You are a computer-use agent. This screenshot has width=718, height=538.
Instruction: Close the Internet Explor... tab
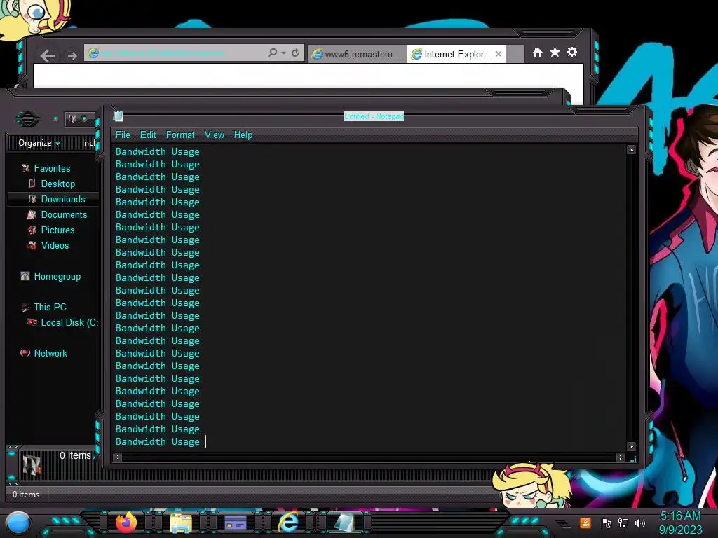pos(499,54)
